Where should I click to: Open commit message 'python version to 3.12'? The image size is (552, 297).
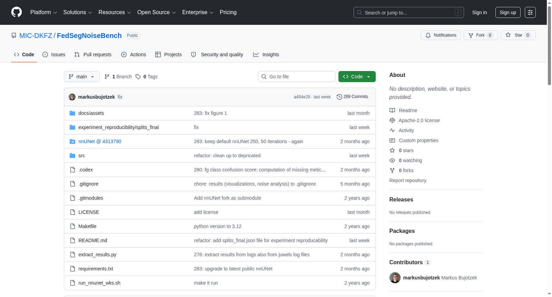pos(218,226)
